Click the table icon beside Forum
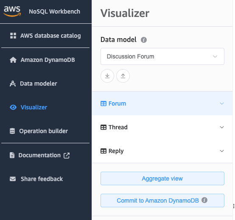235x220 pixels. tap(104, 103)
